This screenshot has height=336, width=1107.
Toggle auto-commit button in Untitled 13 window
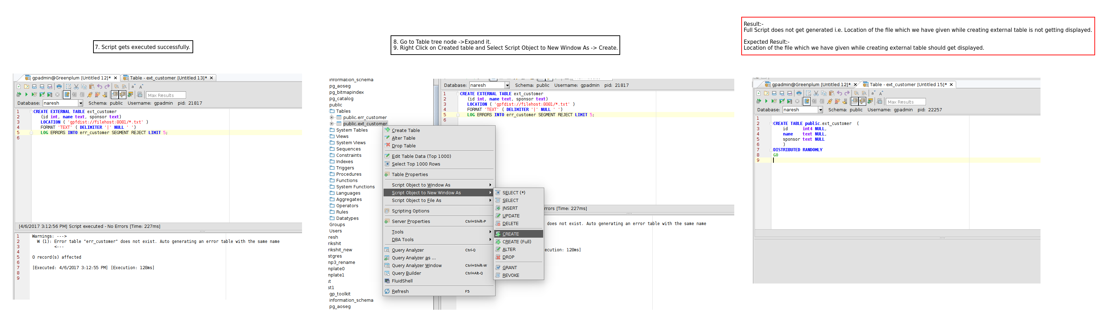coord(67,94)
